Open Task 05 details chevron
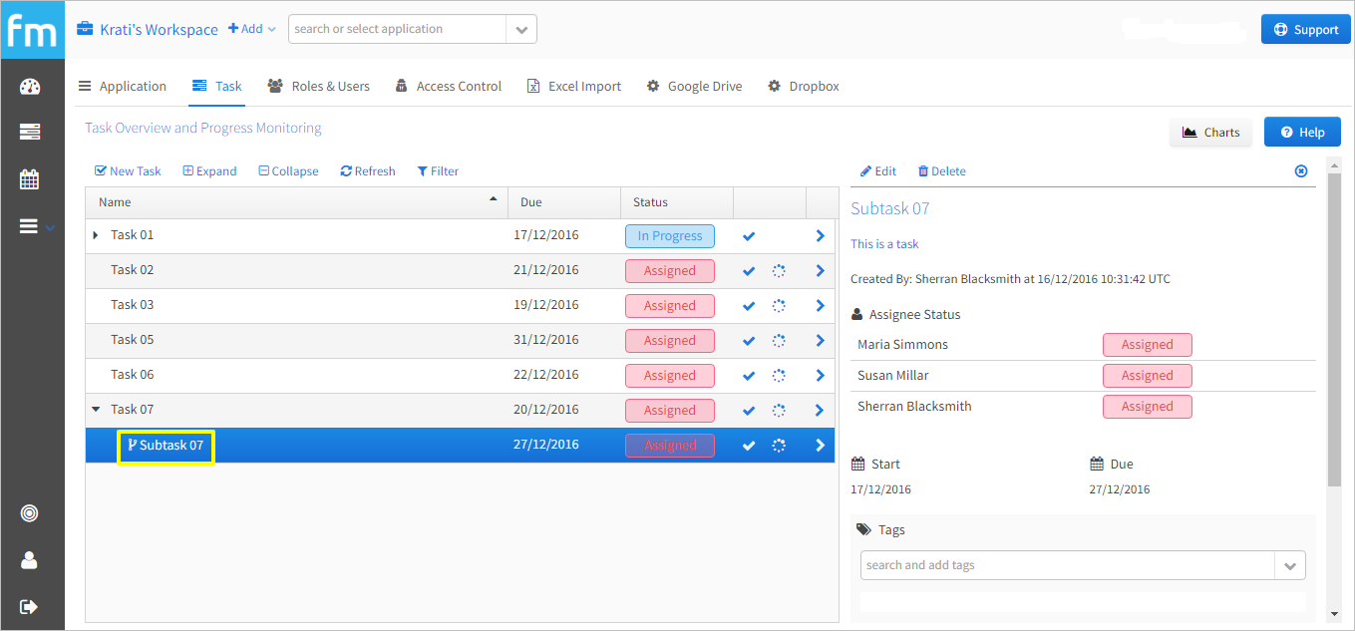The height and width of the screenshot is (631, 1355). [x=820, y=341]
